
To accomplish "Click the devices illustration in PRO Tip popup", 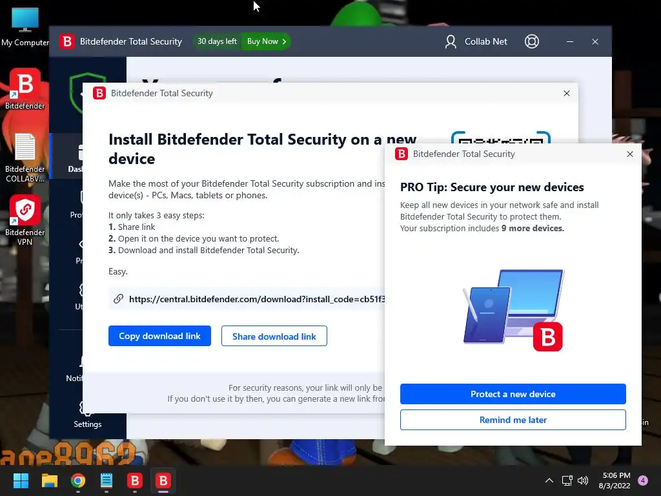I will (x=513, y=310).
